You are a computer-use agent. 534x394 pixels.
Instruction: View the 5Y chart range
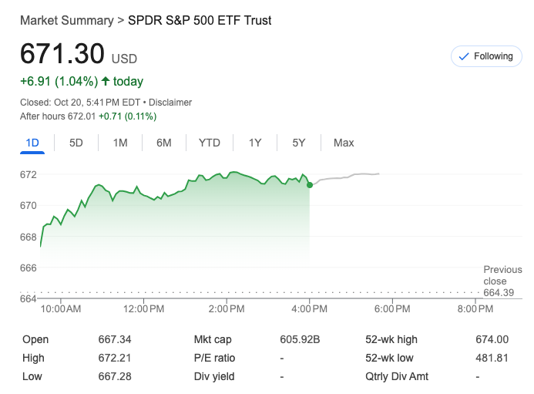(299, 143)
